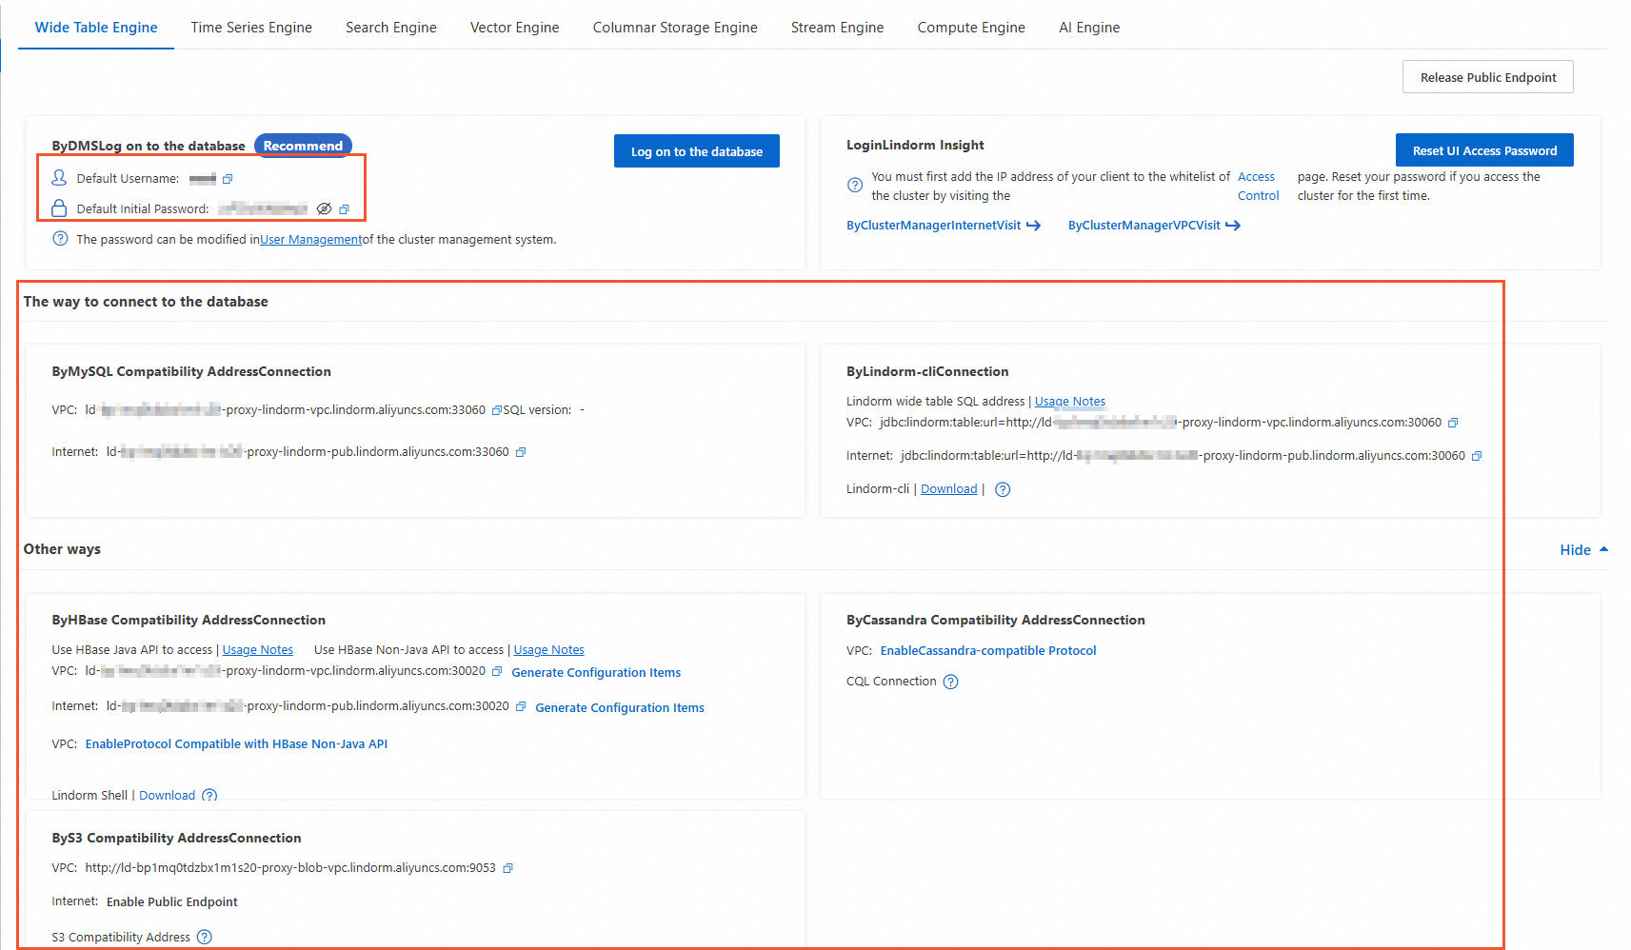Viewport: 1631px width, 950px height.
Task: Select the S3 VPC blob address text
Action: click(290, 868)
